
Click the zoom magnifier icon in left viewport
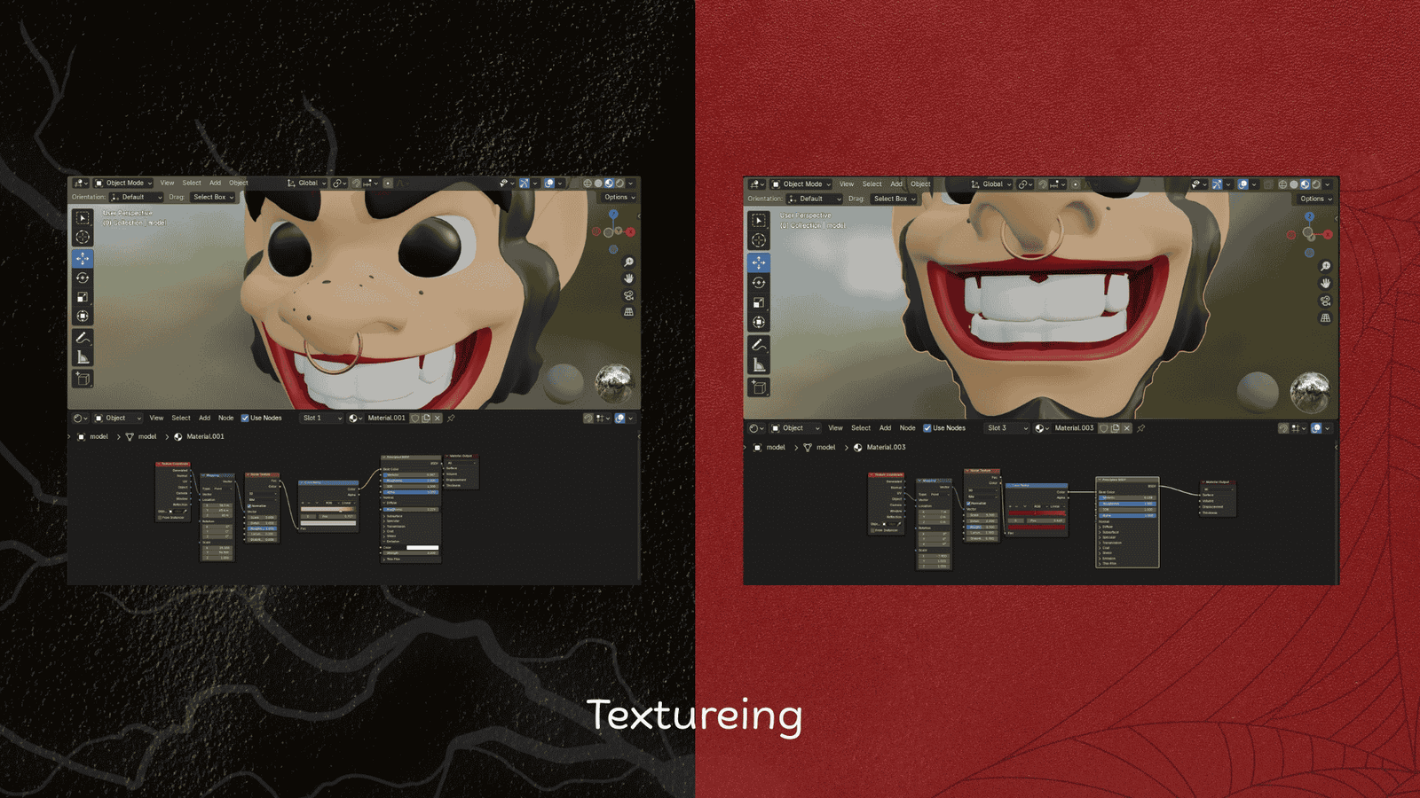point(628,262)
